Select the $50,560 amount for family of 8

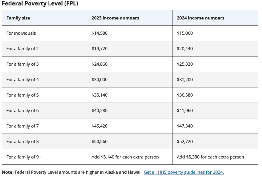[x=100, y=142]
